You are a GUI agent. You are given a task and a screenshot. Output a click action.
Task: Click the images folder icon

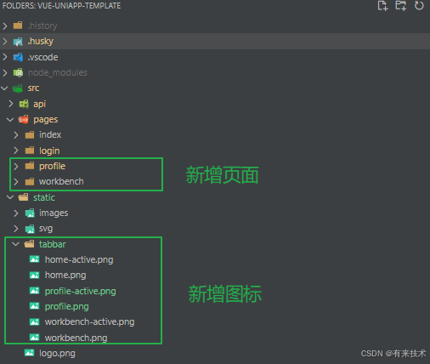pyautogui.click(x=30, y=213)
